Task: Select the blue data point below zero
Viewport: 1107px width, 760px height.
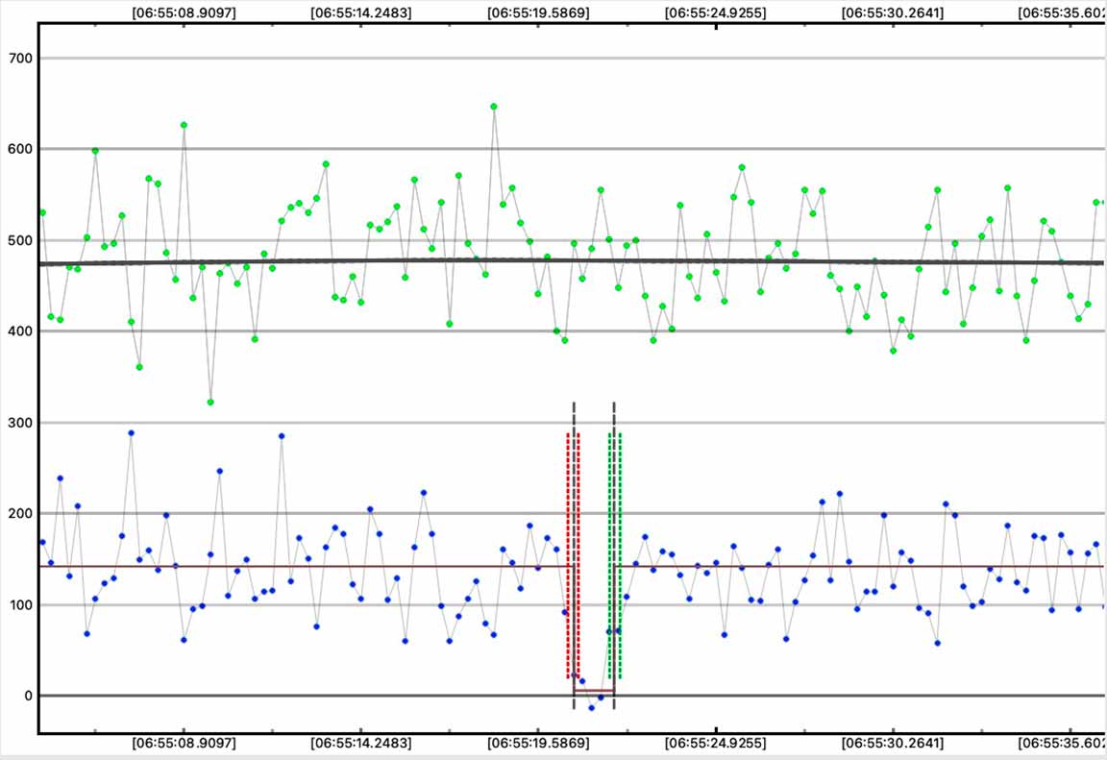Action: coord(592,708)
